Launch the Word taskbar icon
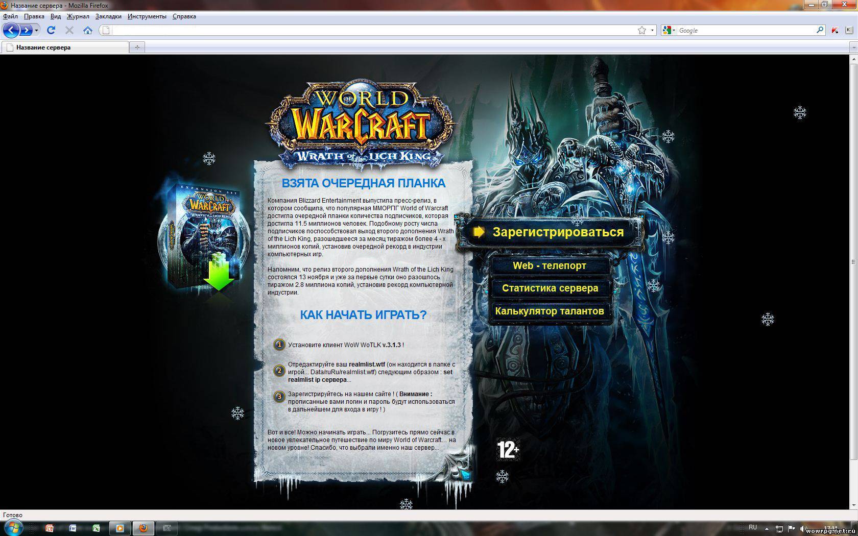This screenshot has width=858, height=536. pos(73,528)
